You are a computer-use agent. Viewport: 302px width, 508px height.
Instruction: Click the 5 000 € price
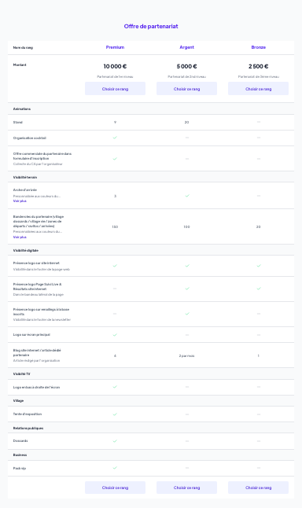point(186,66)
